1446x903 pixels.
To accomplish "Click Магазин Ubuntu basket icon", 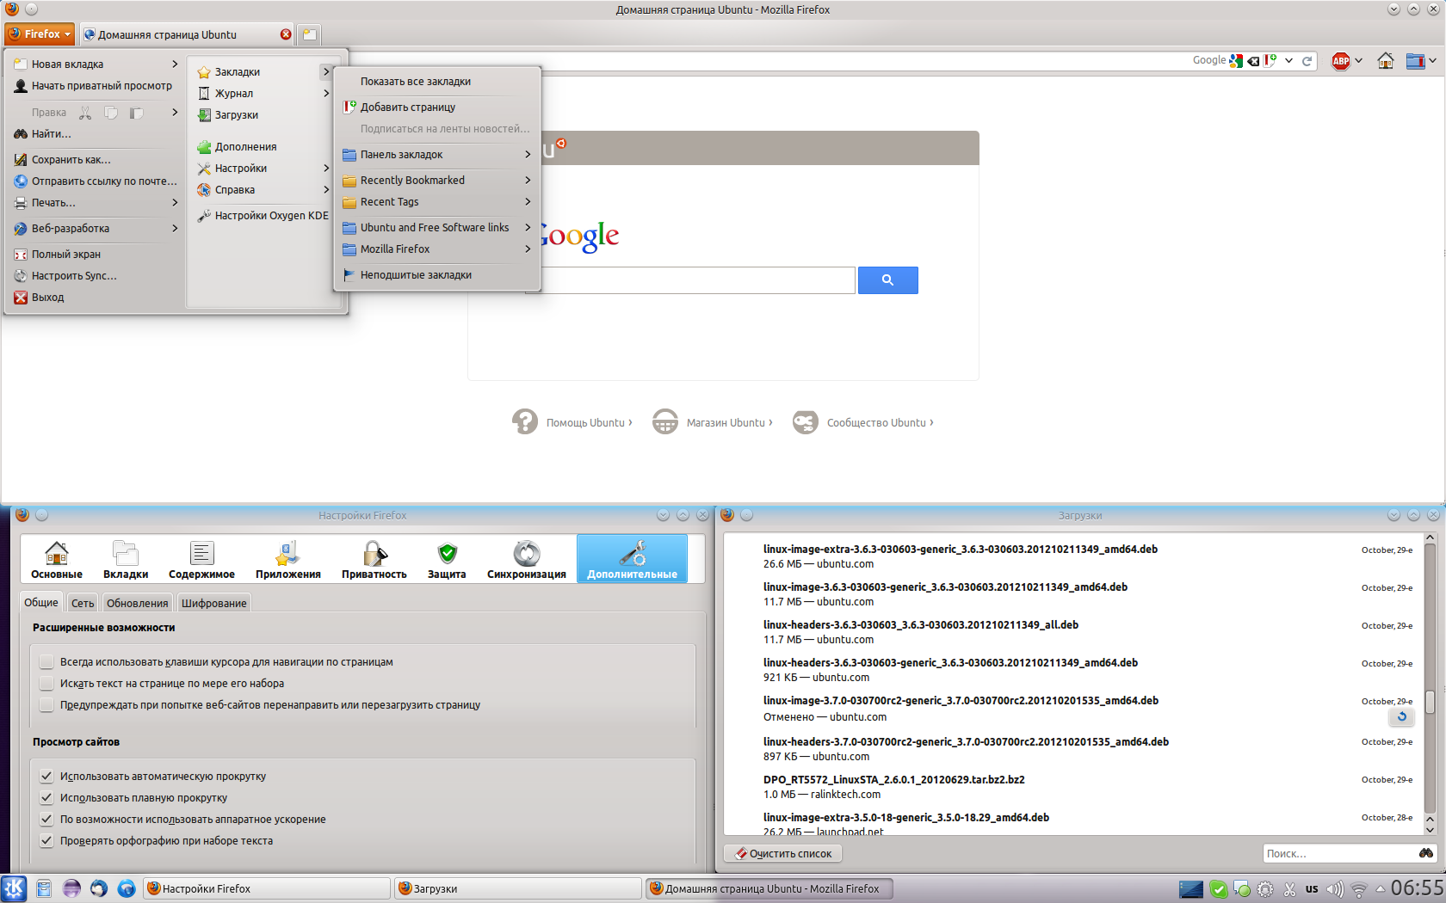I will 665,422.
